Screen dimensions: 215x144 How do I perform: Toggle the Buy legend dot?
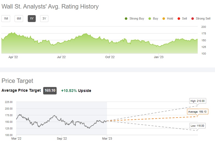(150, 19)
